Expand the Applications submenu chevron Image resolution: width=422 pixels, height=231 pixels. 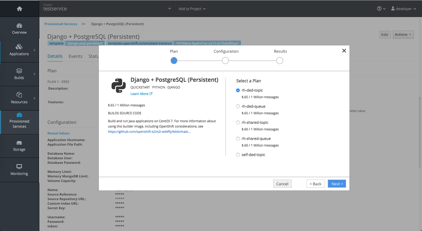(x=34, y=50)
